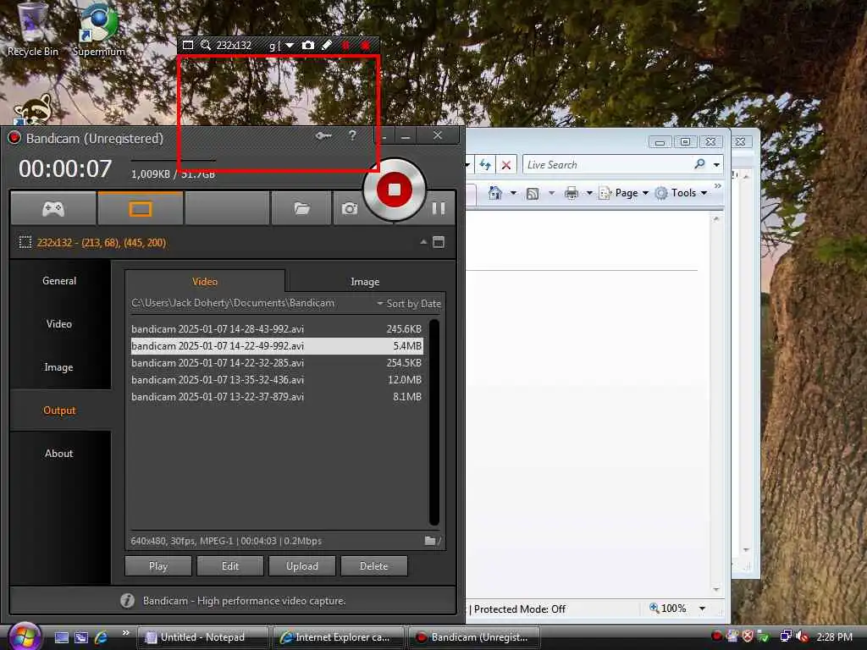Click the Edit button
The image size is (867, 650).
[230, 566]
